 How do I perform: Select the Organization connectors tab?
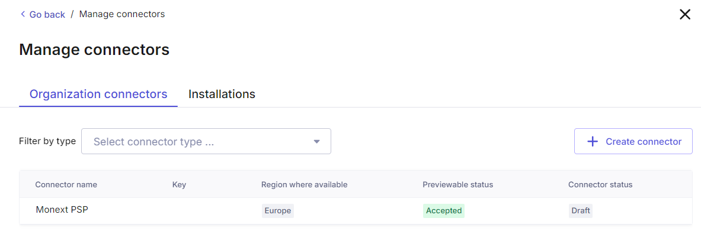pos(98,94)
